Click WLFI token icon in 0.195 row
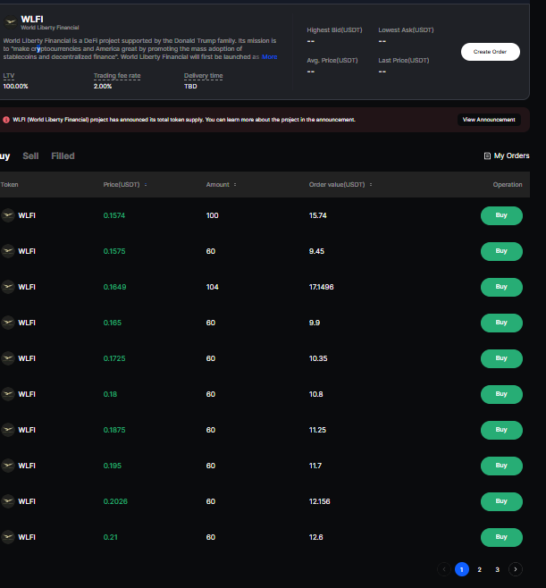 click(8, 466)
